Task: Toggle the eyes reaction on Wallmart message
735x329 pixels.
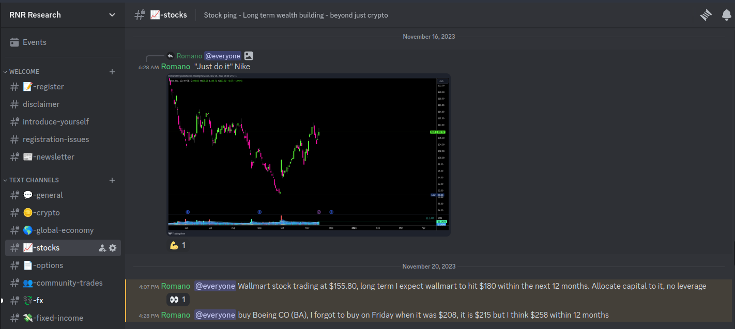Action: [x=178, y=300]
